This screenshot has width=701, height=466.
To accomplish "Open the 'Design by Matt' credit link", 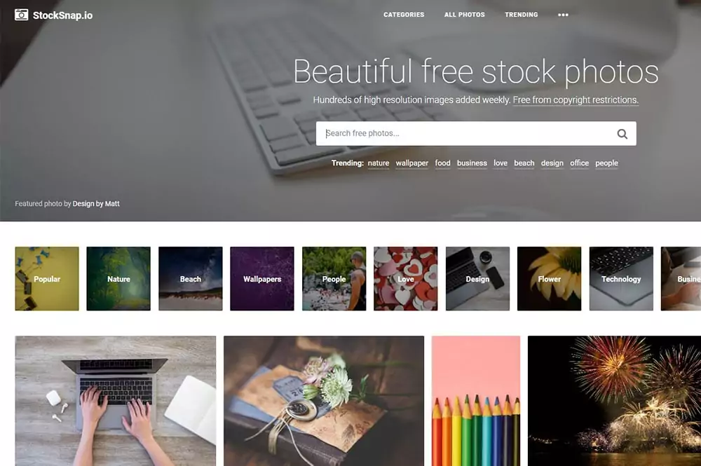I will pos(96,204).
